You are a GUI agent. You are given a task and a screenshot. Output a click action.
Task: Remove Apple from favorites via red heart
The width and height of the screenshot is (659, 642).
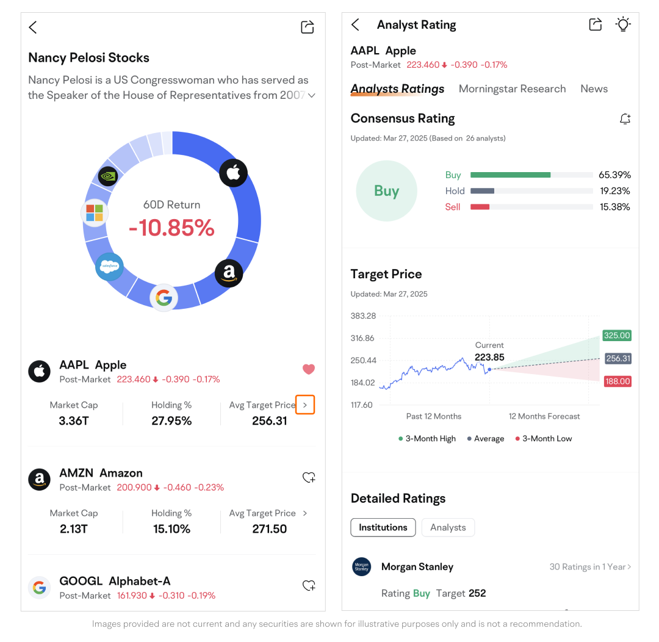[309, 369]
